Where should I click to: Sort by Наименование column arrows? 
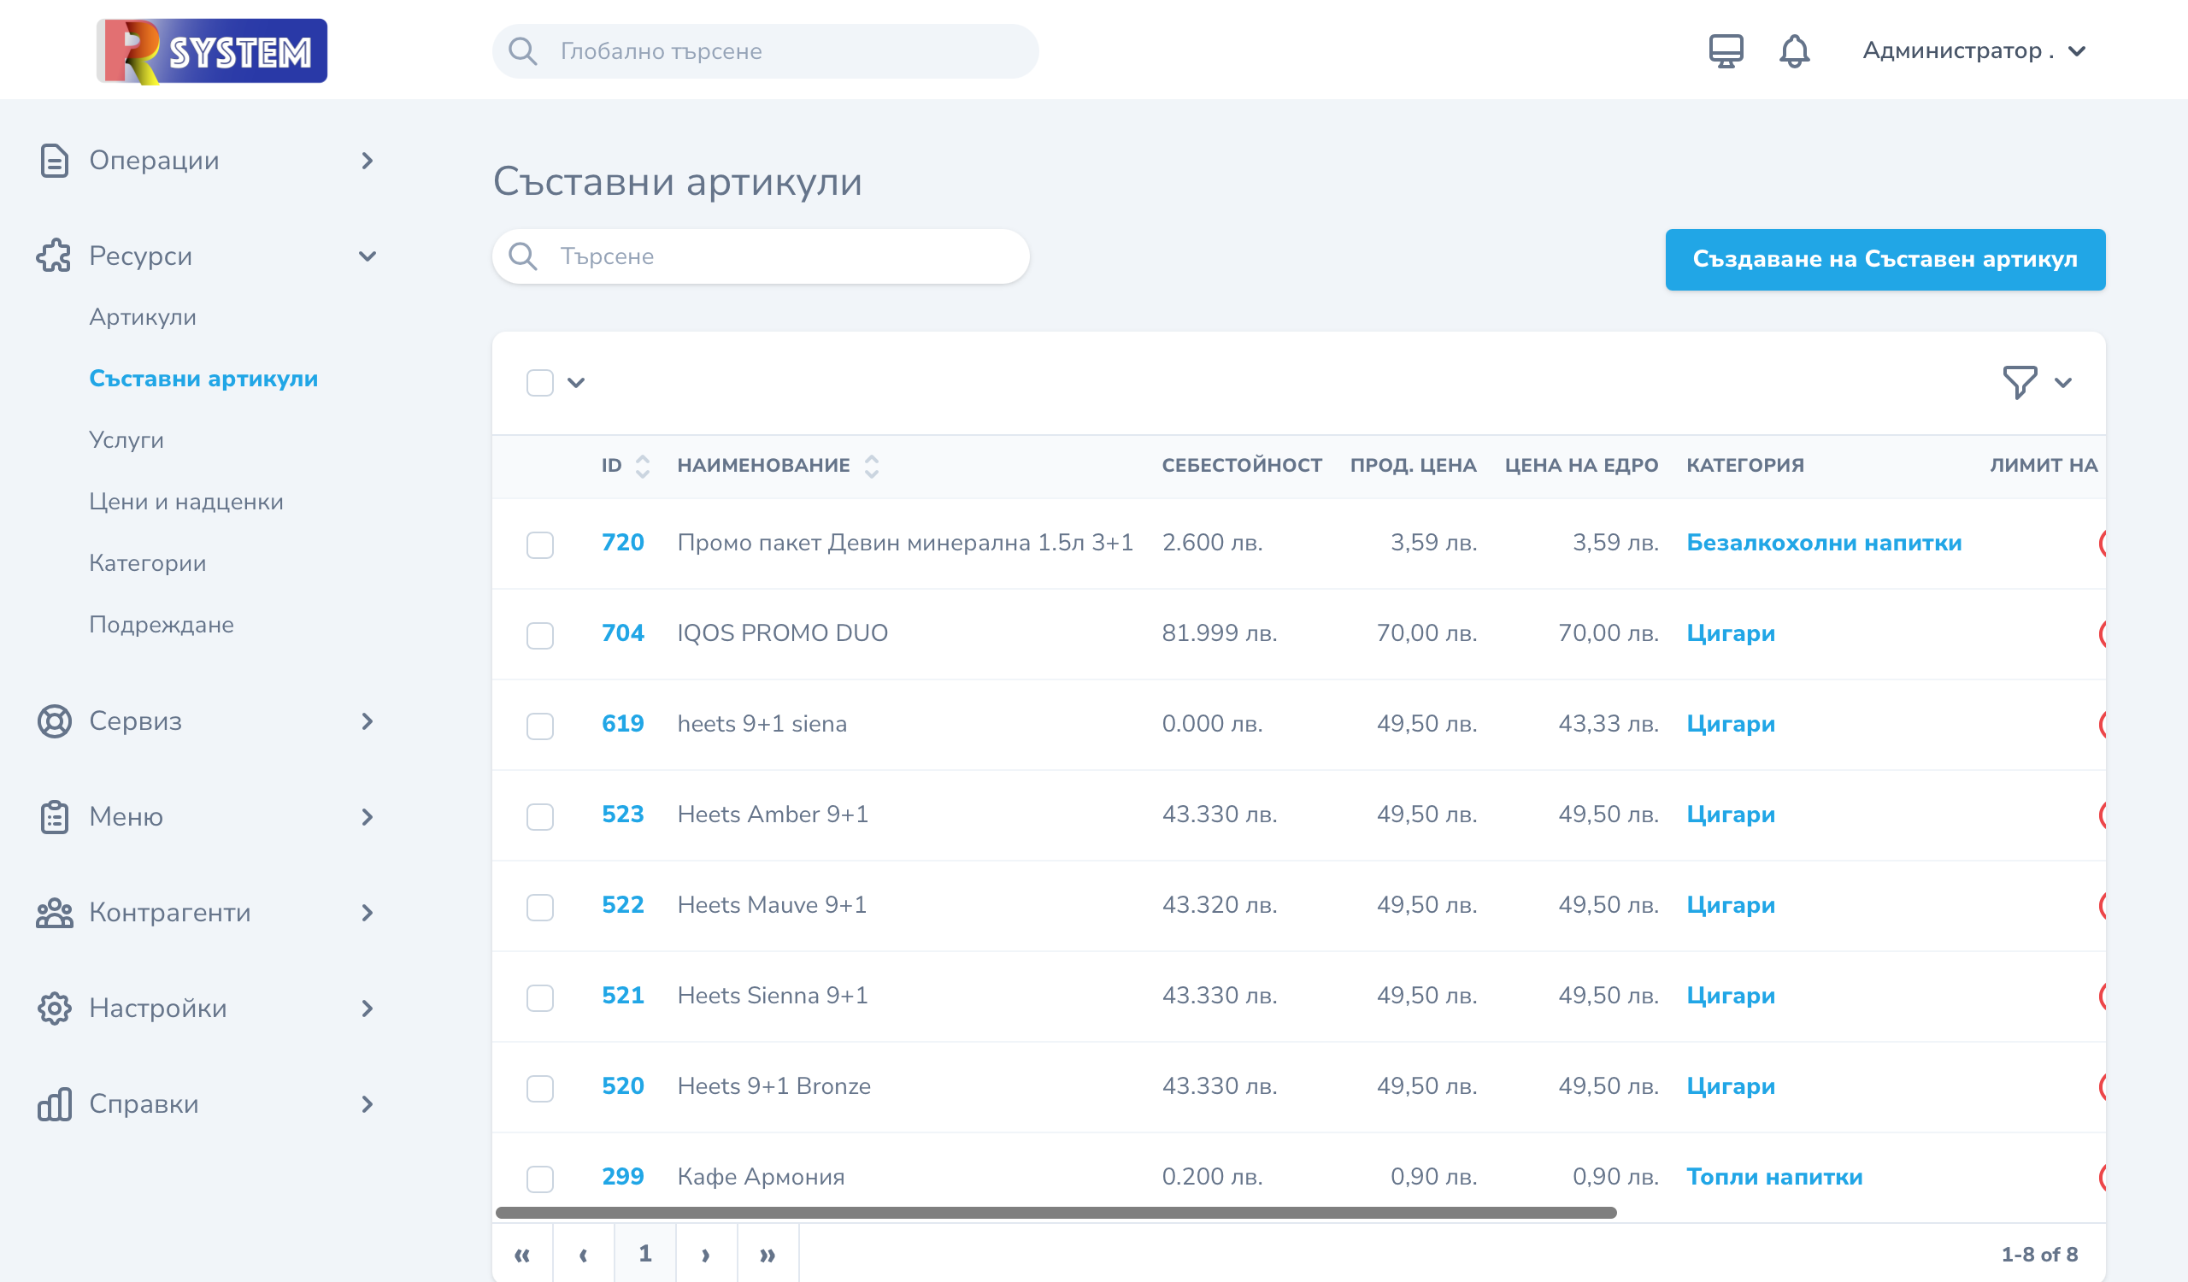871,466
